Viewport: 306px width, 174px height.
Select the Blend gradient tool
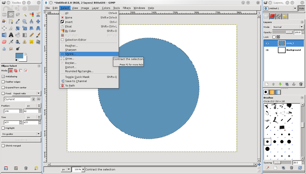(x=25, y=35)
